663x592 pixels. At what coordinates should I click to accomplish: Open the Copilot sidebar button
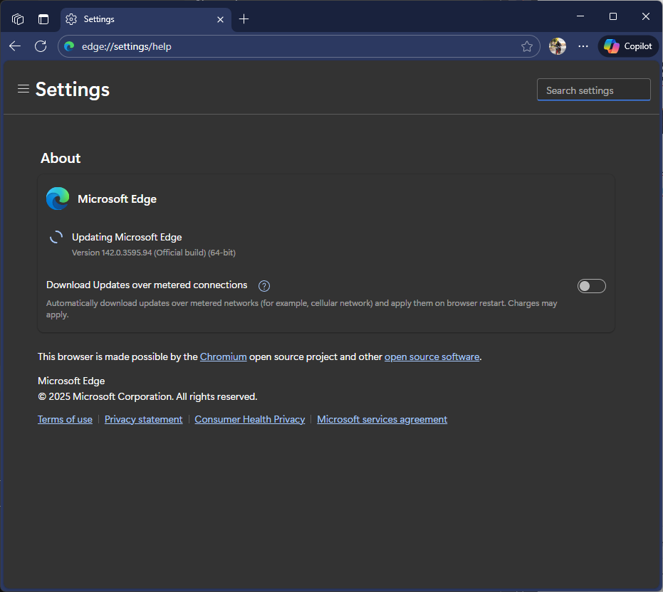coord(628,46)
